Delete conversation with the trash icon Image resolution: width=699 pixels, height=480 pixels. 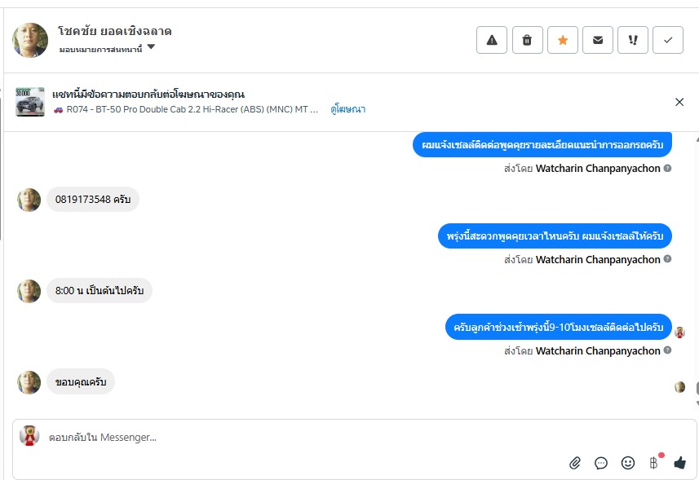tap(527, 40)
